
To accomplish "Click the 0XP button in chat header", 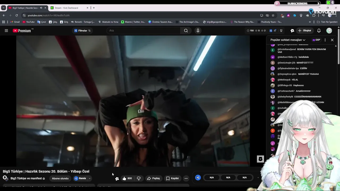I will point(316,40).
